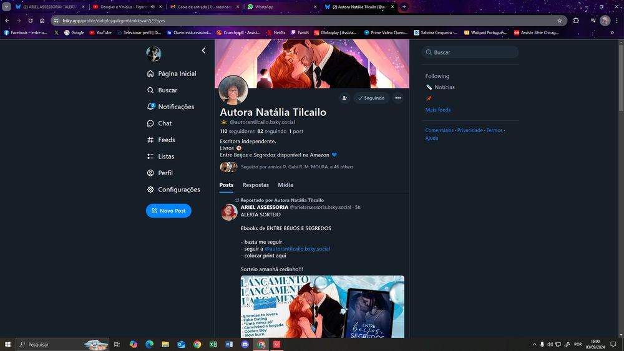Screen dimensions: 624x351
Task: Open the Twitch bookmark
Action: (x=300, y=32)
